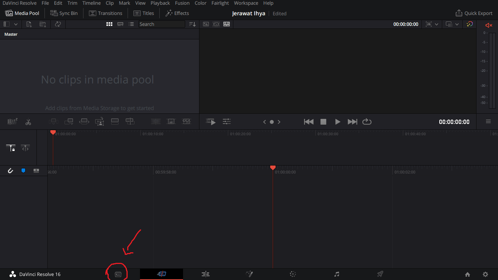
Task: Apply the Cut transition icon
Action: tap(156, 121)
